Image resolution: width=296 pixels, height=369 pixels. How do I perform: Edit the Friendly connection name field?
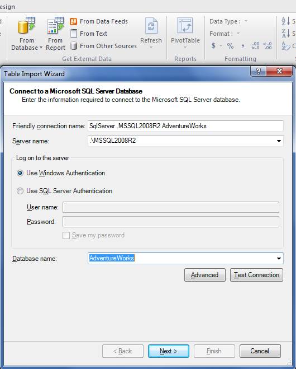(185, 126)
